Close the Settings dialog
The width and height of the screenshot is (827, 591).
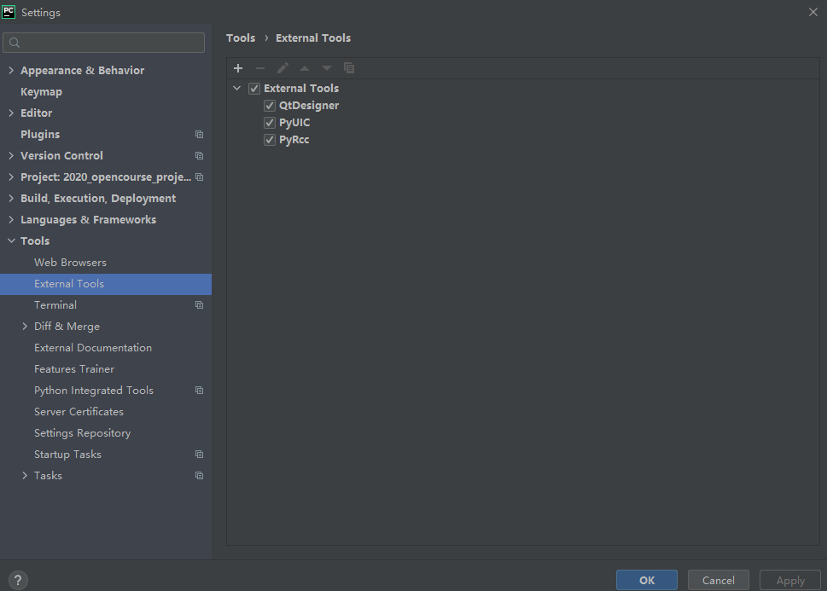(812, 12)
